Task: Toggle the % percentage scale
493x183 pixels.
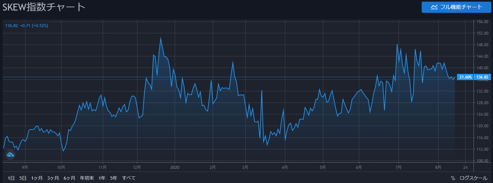Action: pos(453,178)
